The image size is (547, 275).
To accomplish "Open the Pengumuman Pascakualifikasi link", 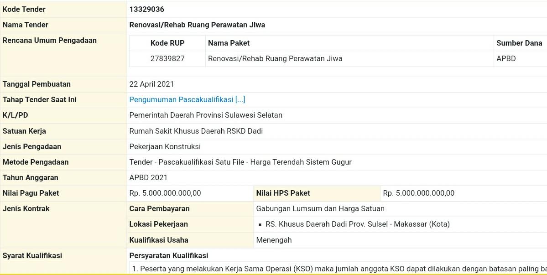I will tap(178, 99).
